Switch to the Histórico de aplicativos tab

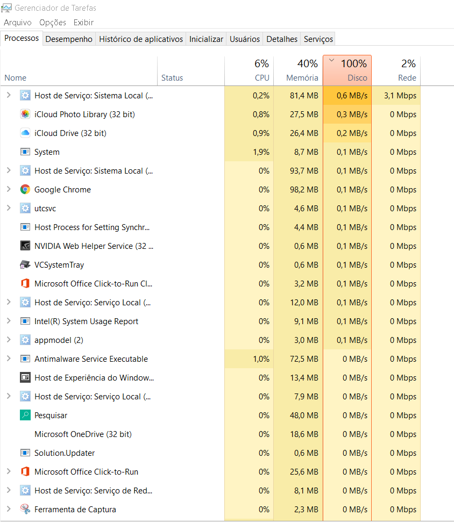point(141,39)
